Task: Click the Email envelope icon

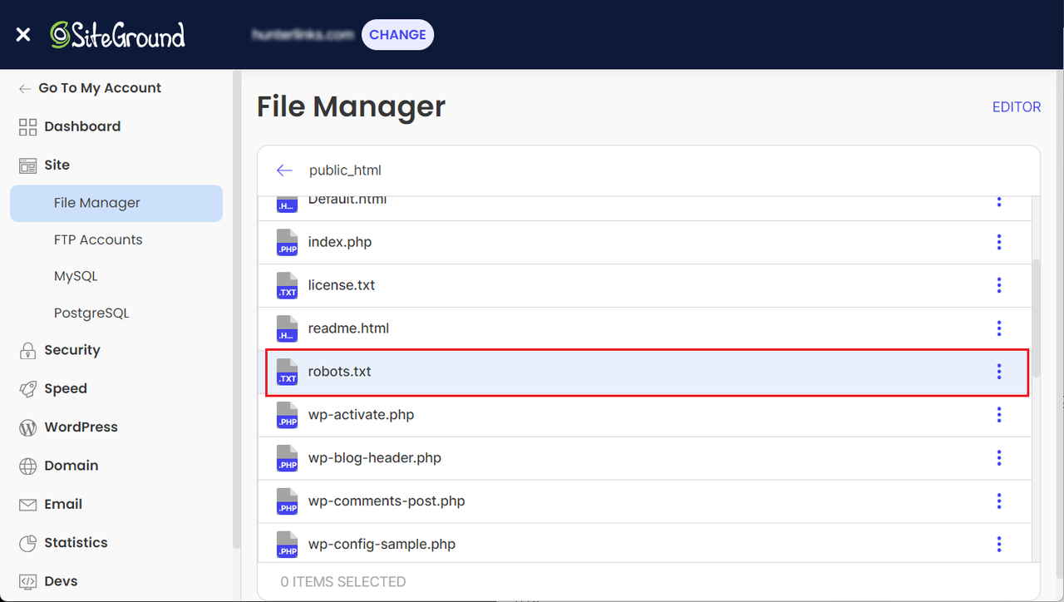Action: tap(27, 504)
